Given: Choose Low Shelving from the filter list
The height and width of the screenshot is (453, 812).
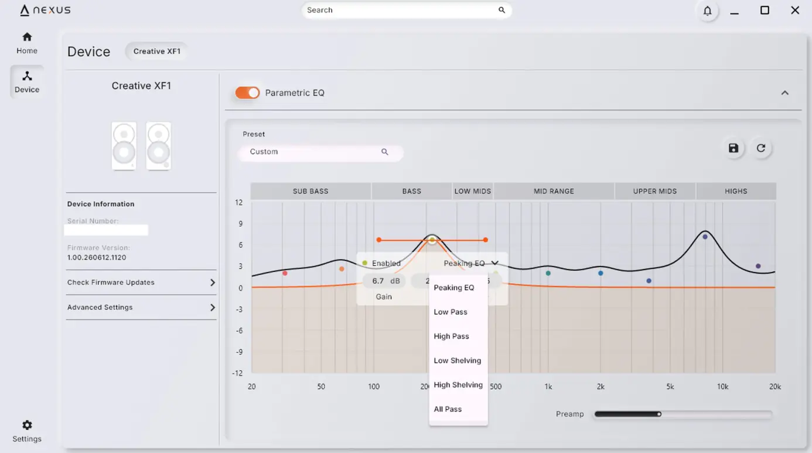Looking at the screenshot, I should [458, 360].
